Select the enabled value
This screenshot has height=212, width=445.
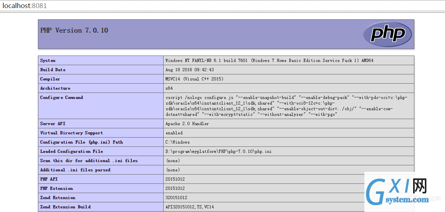tap(174, 133)
